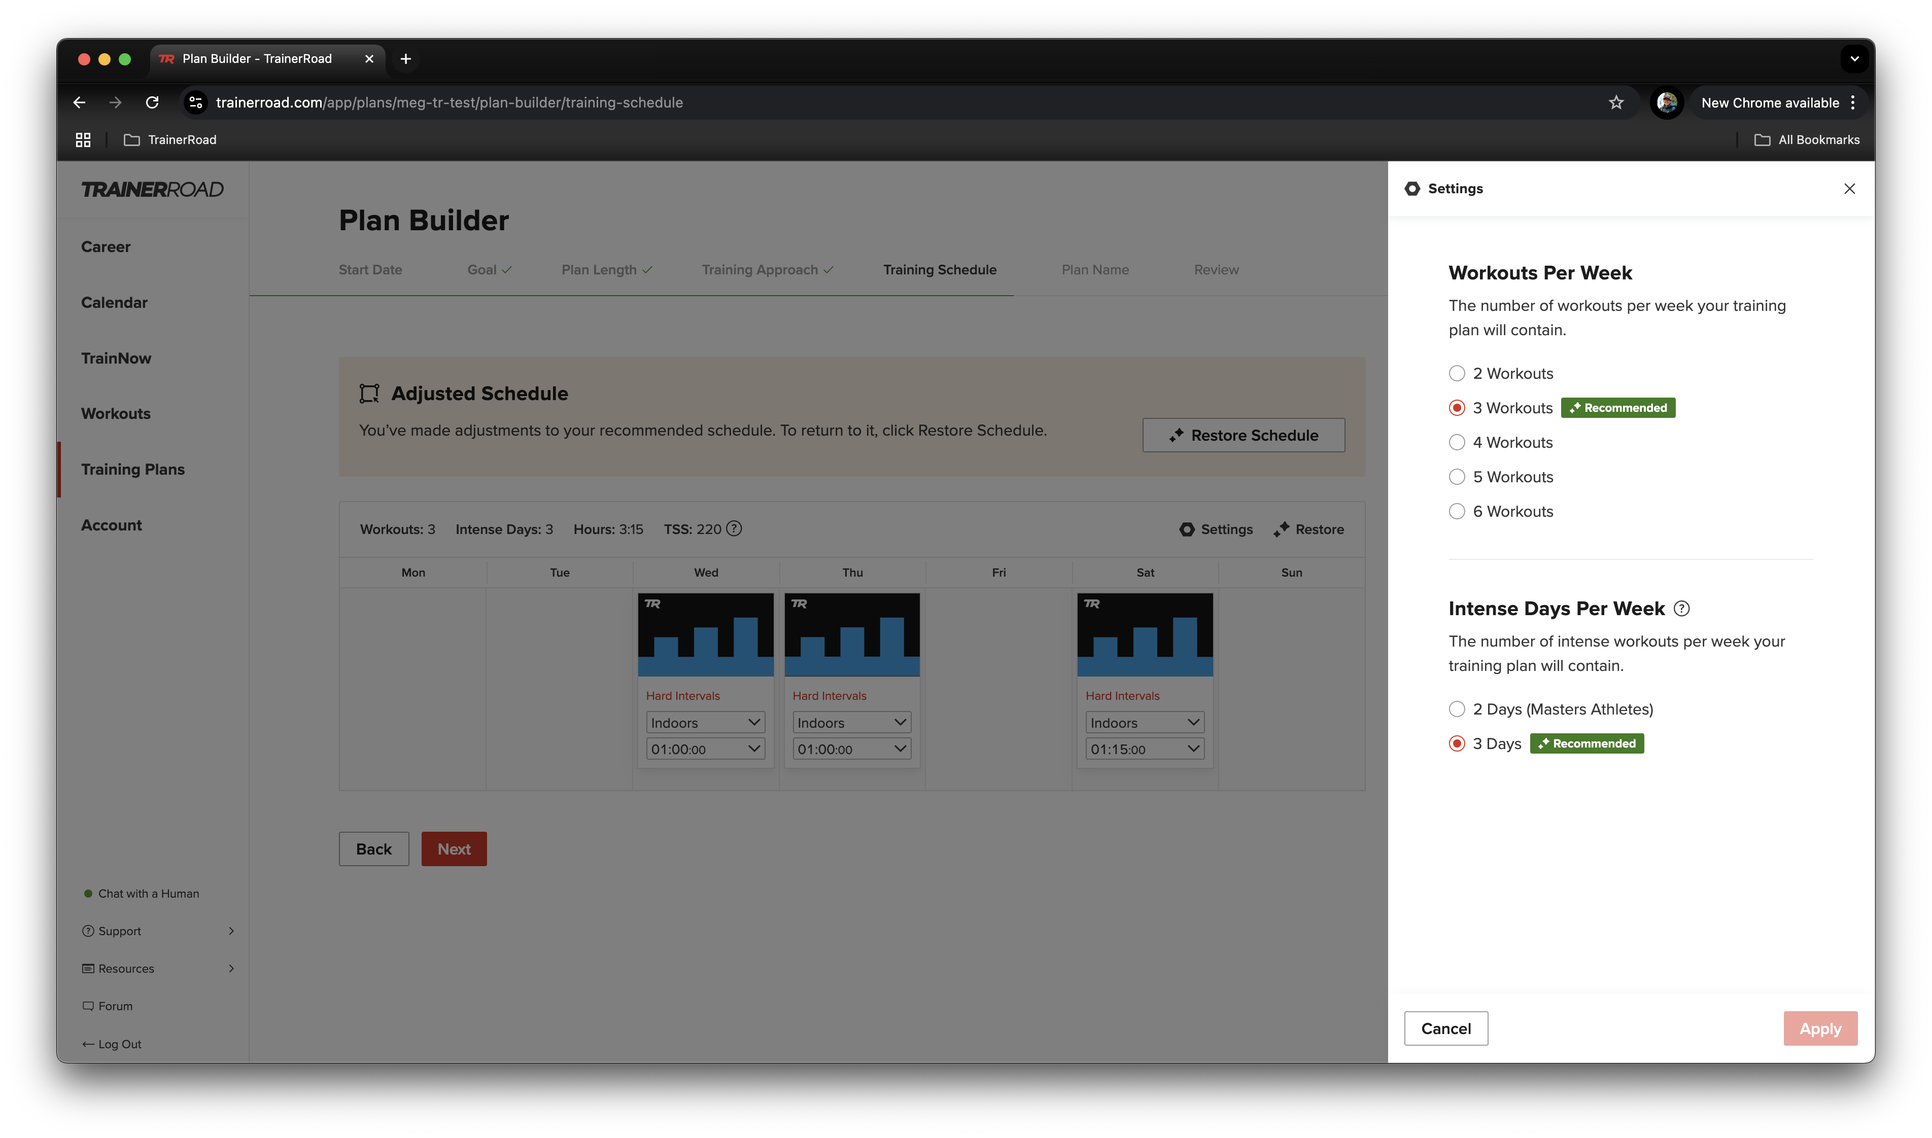Image resolution: width=1932 pixels, height=1138 pixels.
Task: Close the Plan Builder browser tab
Action: tap(369, 59)
